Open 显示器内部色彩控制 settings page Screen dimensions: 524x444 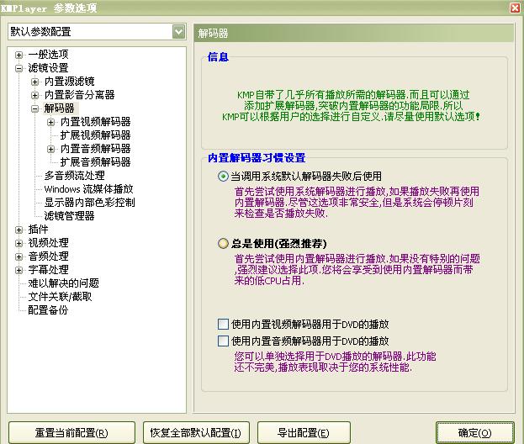tap(89, 203)
